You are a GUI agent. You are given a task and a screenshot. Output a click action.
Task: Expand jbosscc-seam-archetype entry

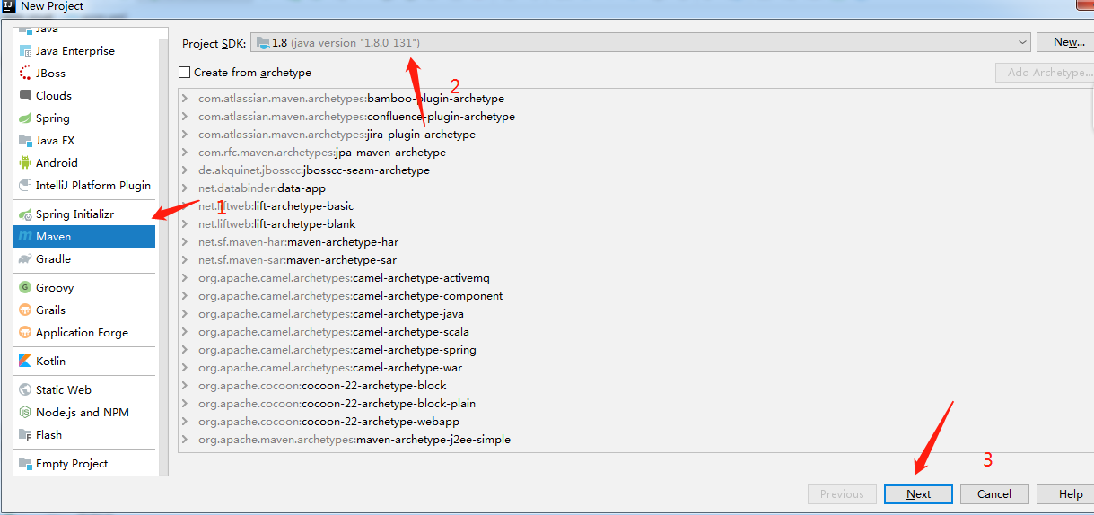pyautogui.click(x=185, y=170)
